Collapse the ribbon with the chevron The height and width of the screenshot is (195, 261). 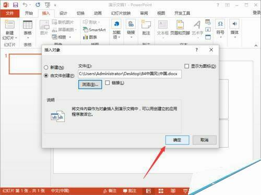pyautogui.click(x=256, y=45)
